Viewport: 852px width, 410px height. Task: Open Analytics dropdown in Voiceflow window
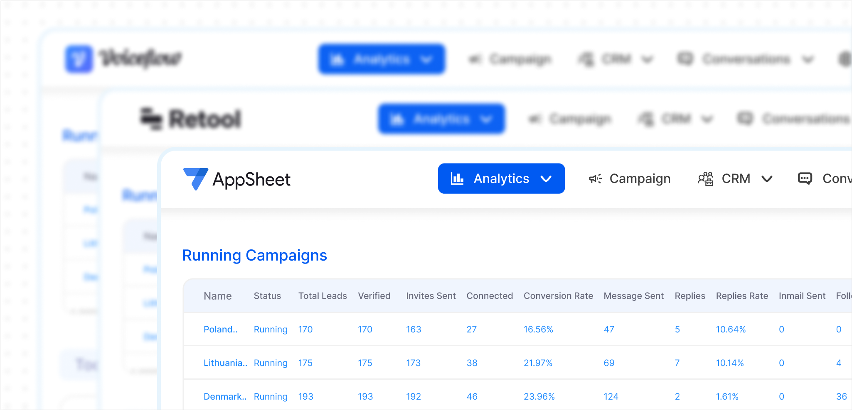(382, 59)
